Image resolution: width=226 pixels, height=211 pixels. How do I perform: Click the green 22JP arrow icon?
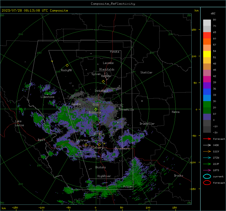(207, 164)
